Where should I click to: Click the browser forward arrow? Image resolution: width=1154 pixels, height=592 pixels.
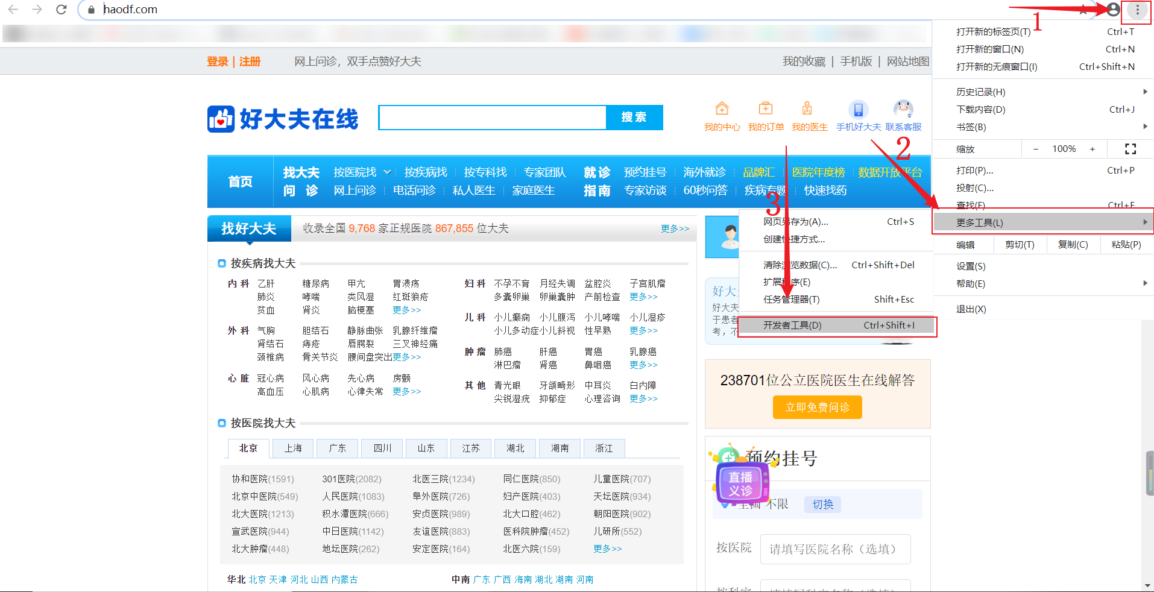[x=37, y=10]
